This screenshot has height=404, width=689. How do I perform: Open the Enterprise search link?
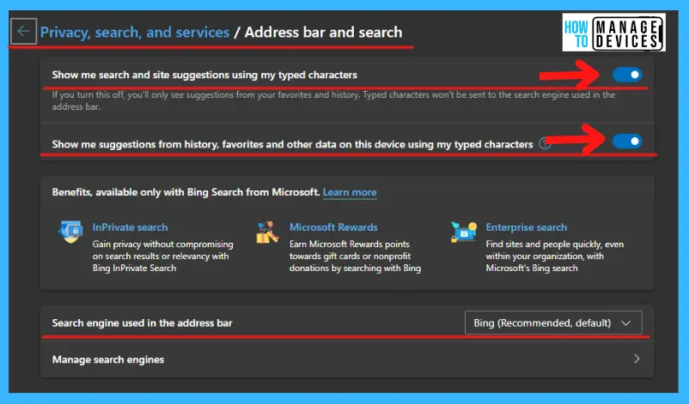coord(527,227)
